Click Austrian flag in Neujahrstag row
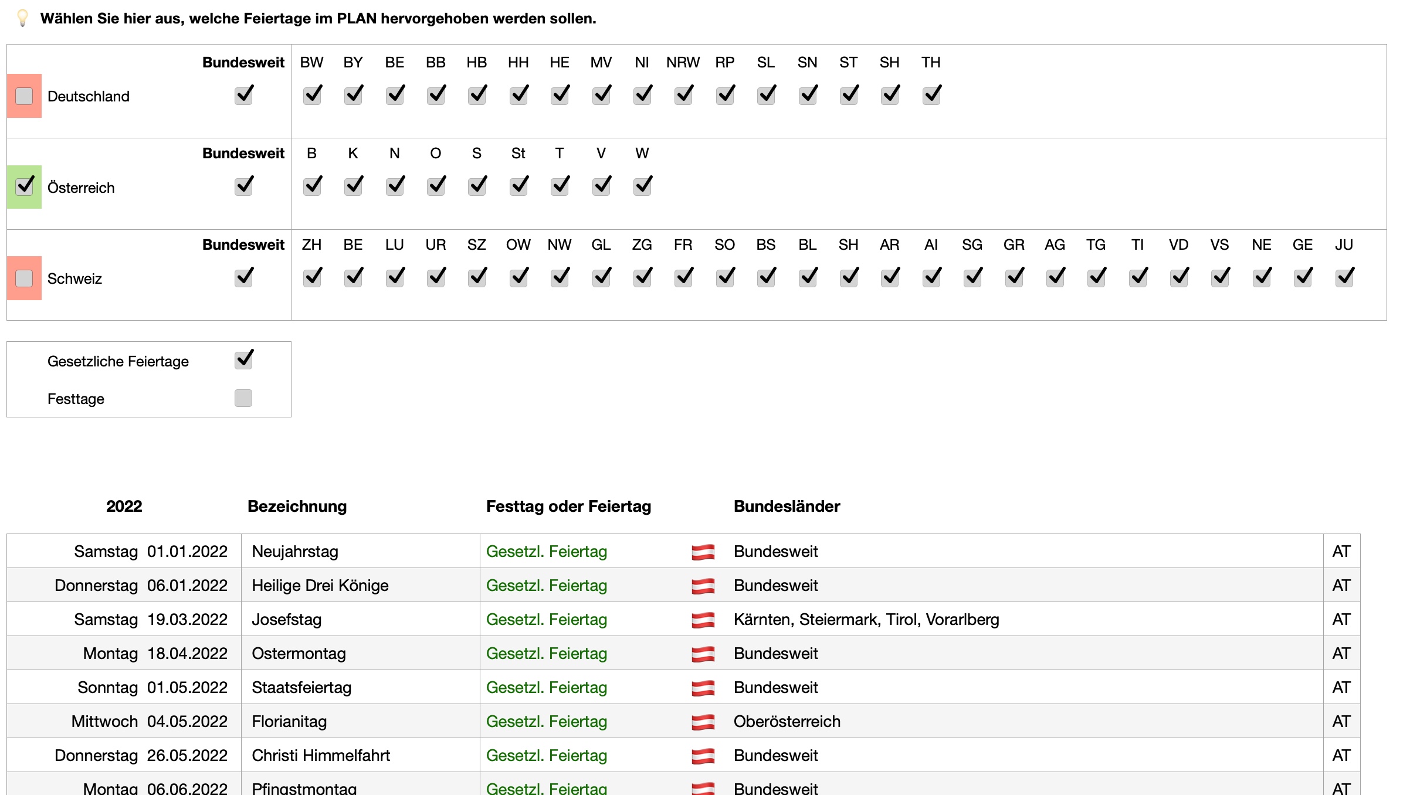This screenshot has width=1410, height=795. point(703,552)
